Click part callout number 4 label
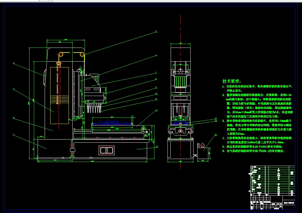Viewport: 302px width, 213px height. (x=14, y=63)
